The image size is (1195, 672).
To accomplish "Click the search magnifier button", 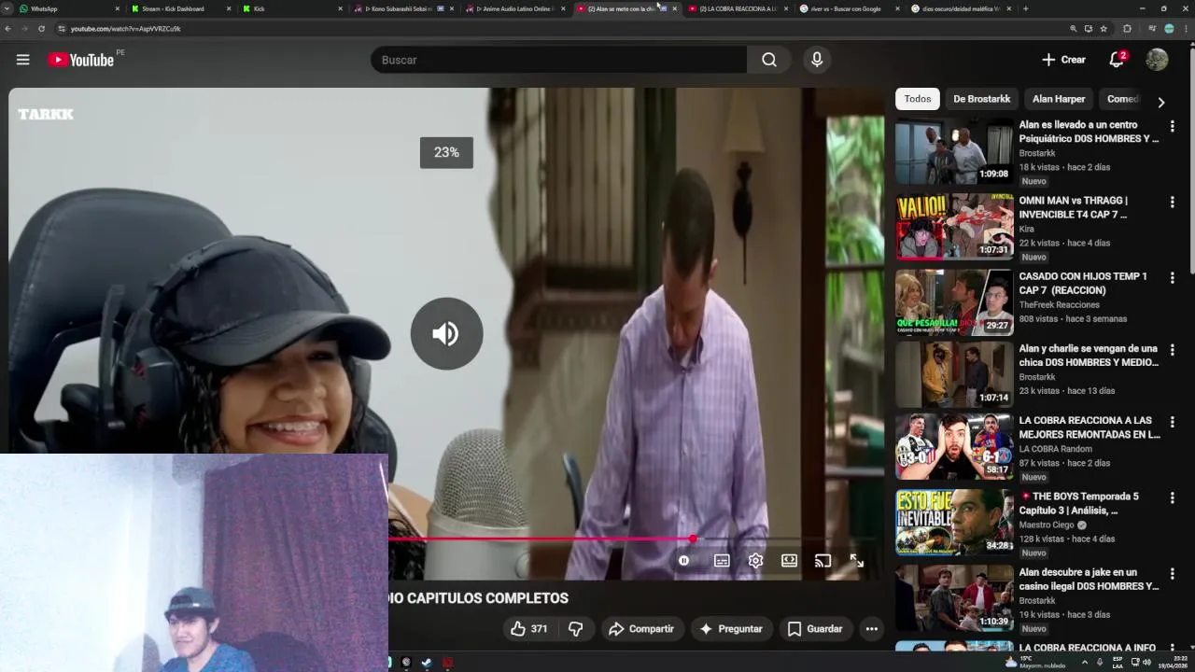I will pos(768,60).
